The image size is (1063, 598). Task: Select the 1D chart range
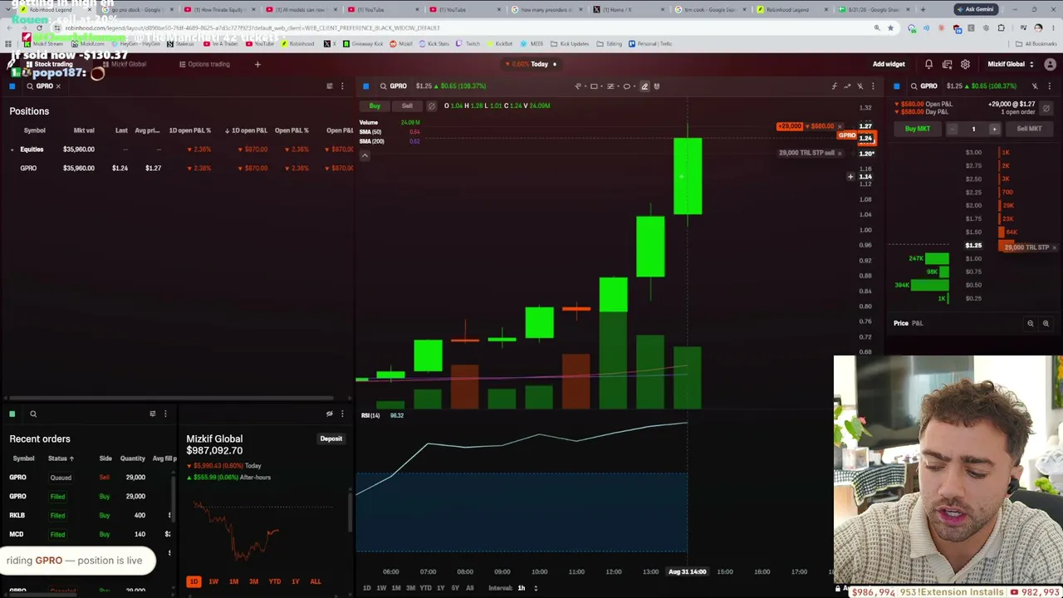tap(366, 588)
